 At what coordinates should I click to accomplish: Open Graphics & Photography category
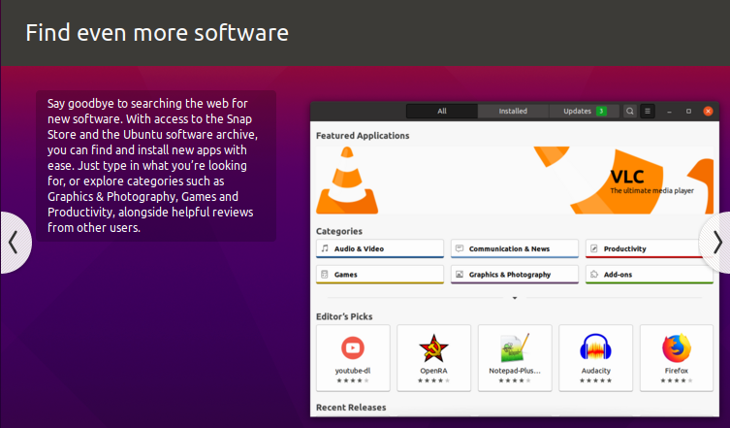pyautogui.click(x=515, y=275)
